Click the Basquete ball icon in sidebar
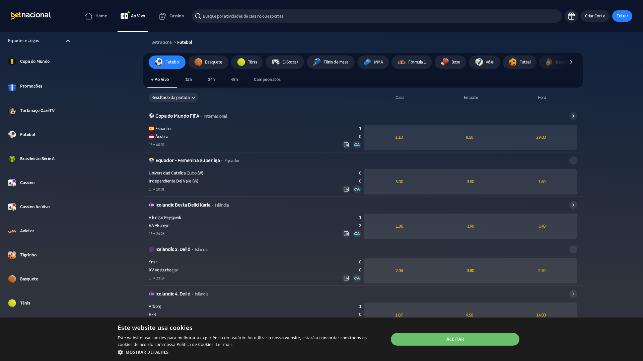Image resolution: width=643 pixels, height=361 pixels. point(12,279)
